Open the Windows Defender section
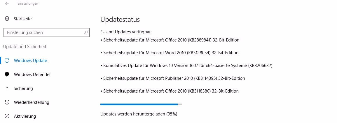Screen dimensions: 337x123 point(32,75)
